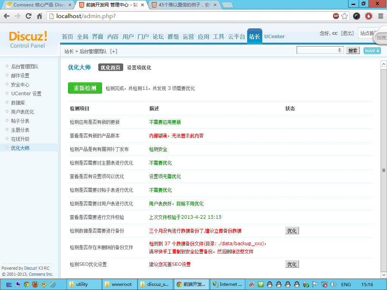Screen dimensions: 387x290
Task: Click the Discuz! Control Panel logo
Action: point(28,39)
